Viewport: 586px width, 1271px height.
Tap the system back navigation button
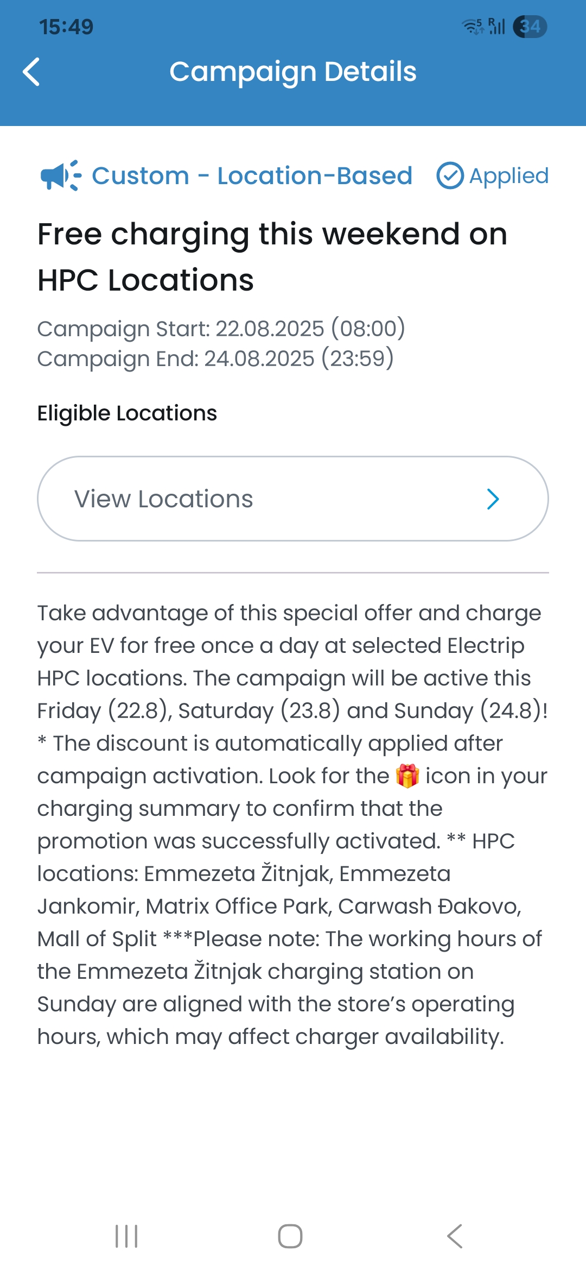click(455, 1236)
